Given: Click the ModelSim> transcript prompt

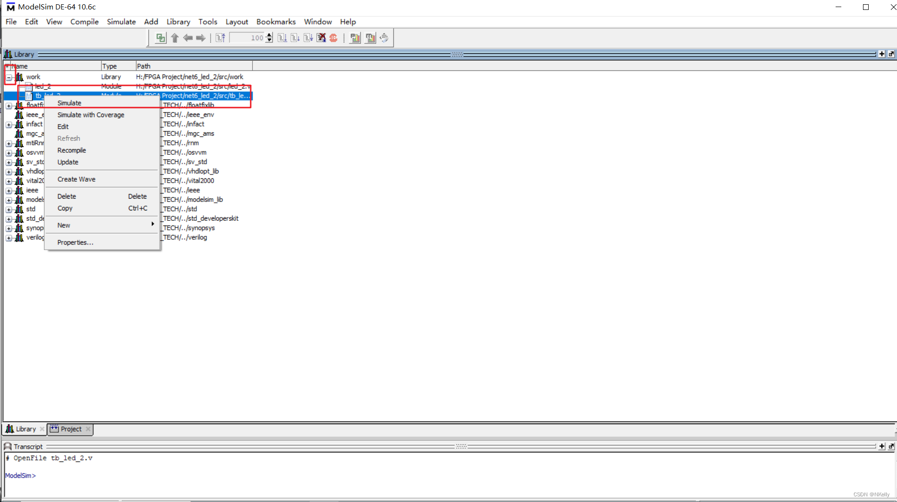Looking at the screenshot, I should pos(20,476).
